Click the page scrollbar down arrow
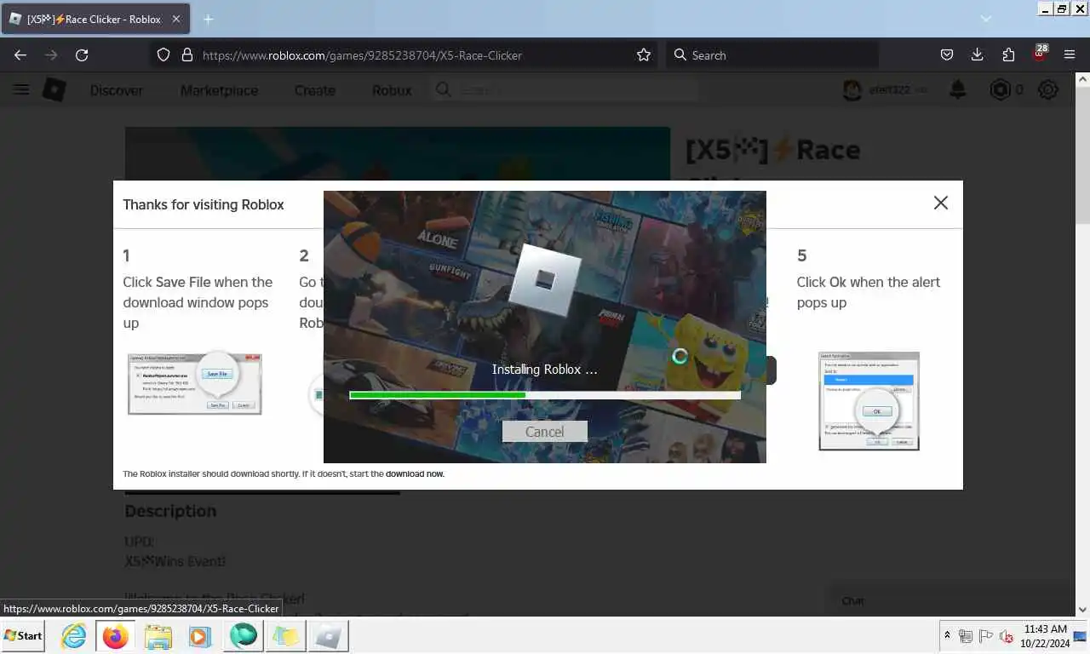 1082,609
